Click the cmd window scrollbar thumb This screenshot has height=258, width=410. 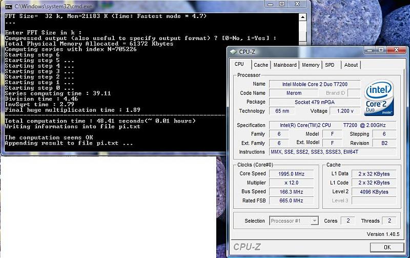[302, 36]
